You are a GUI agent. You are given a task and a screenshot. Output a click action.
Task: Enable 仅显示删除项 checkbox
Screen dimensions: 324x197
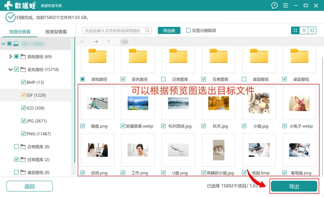(188, 30)
